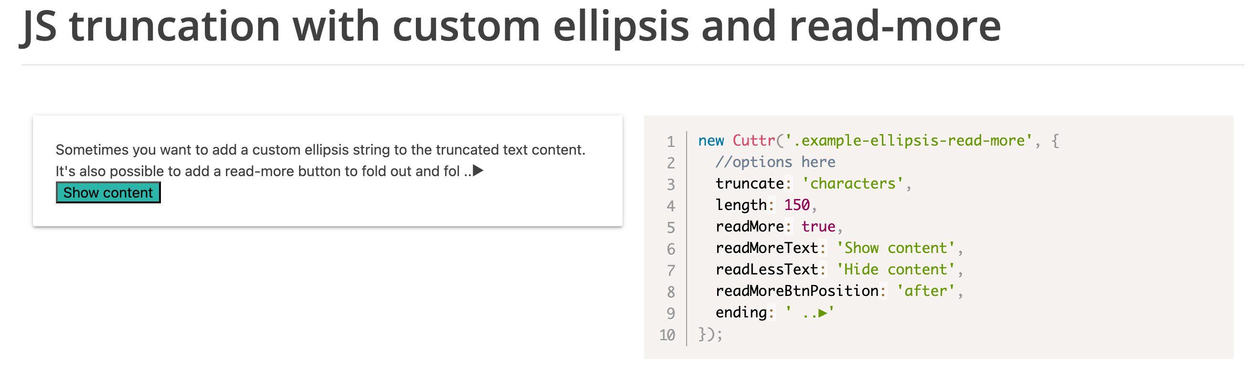Click the first sentence of the truncated paragraph
1250x379 pixels.
[320, 149]
